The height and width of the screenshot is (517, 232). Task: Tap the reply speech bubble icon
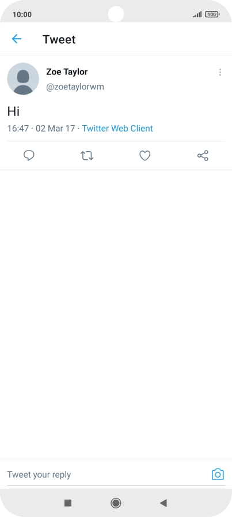[x=29, y=156]
